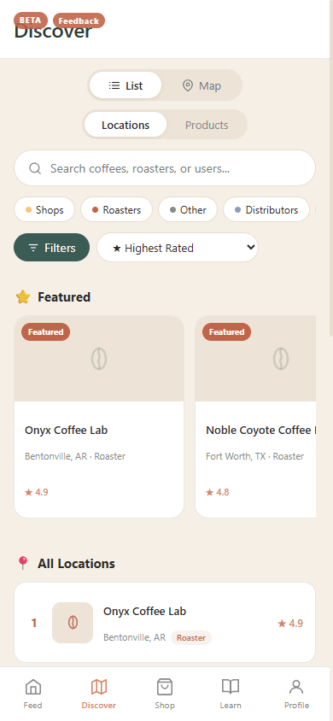Open the Onyx Coffee Lab featured card image

[99, 359]
